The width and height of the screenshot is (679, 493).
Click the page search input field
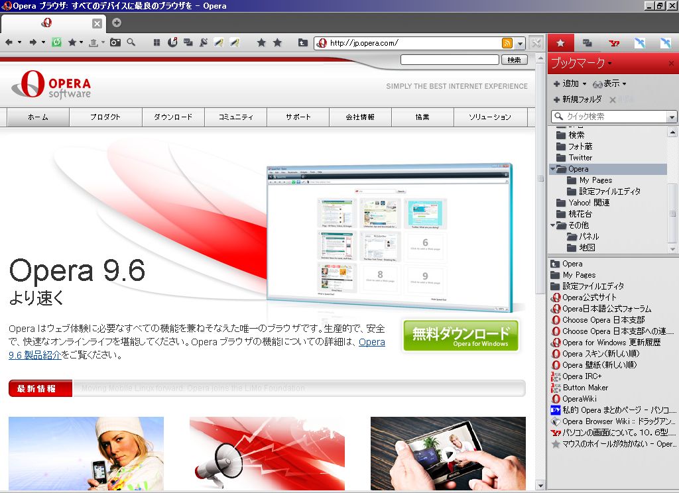click(450, 60)
